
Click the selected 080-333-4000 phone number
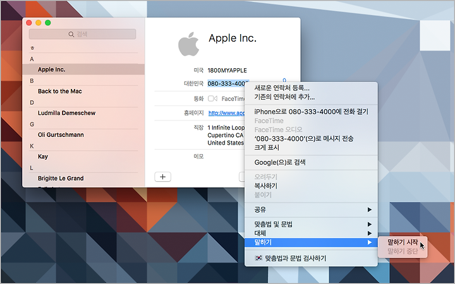(x=226, y=83)
